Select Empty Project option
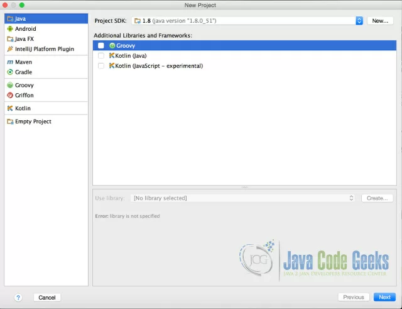 coord(46,121)
